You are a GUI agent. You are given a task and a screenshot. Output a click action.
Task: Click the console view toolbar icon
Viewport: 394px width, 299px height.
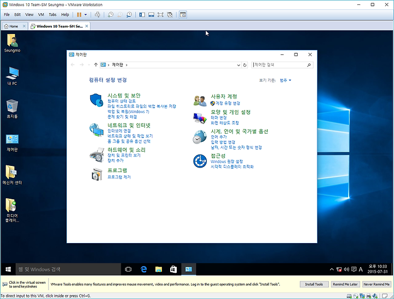click(183, 15)
